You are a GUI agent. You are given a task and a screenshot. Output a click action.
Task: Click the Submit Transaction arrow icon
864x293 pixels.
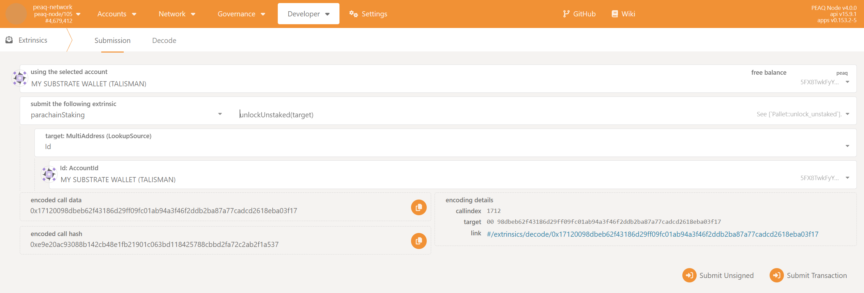(x=776, y=275)
